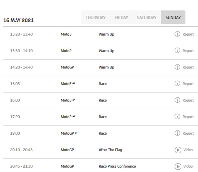Viewport: 198px width, 172px height.
Task: Open the Moto2 Race report link
Action: (188, 117)
